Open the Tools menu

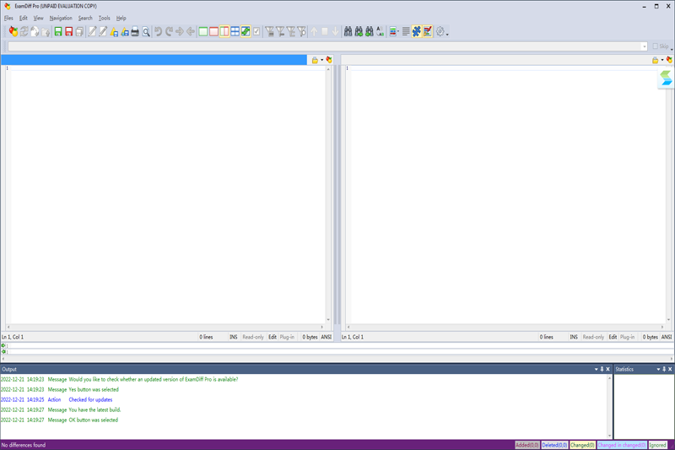[104, 18]
